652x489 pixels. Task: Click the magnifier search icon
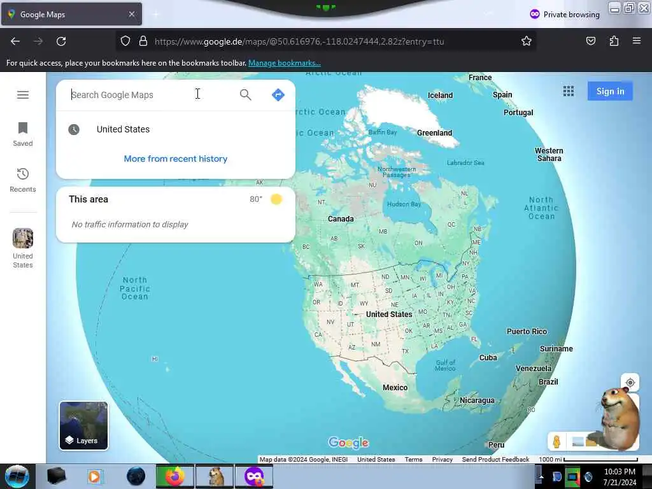click(245, 95)
